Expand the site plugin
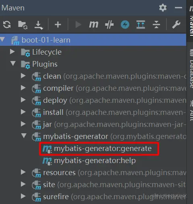Screen dimensions: 193x204 23,184
